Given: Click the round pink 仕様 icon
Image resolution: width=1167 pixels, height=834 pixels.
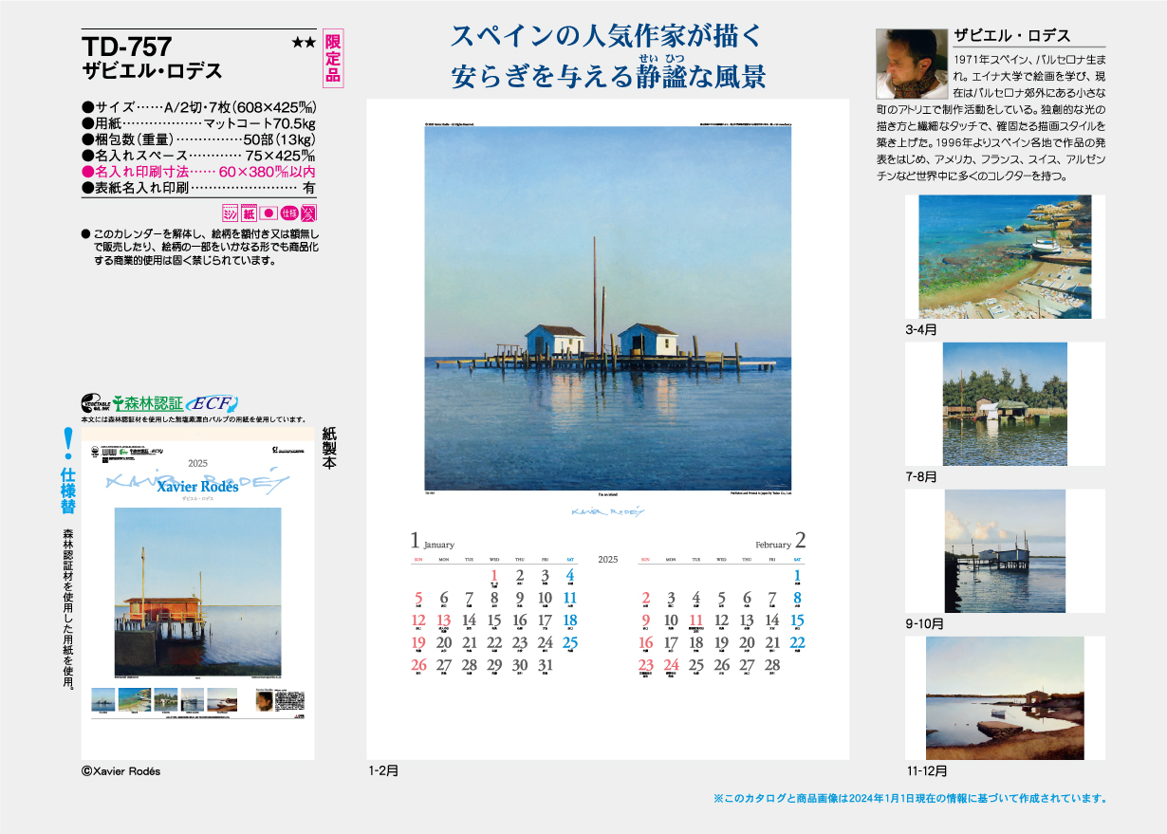Looking at the screenshot, I should pyautogui.click(x=289, y=213).
